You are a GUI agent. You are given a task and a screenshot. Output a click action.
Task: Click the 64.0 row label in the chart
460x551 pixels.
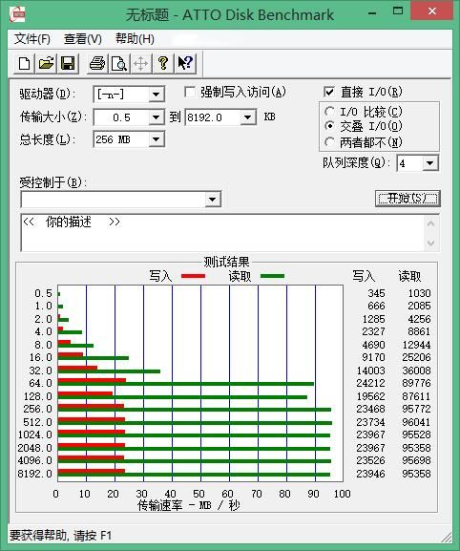(41, 383)
